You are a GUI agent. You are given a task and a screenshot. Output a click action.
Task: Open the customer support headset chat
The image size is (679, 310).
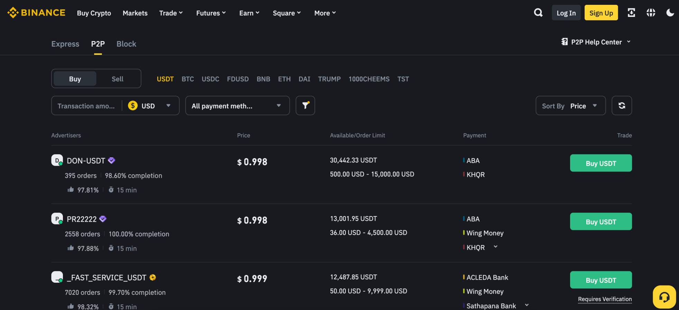664,297
